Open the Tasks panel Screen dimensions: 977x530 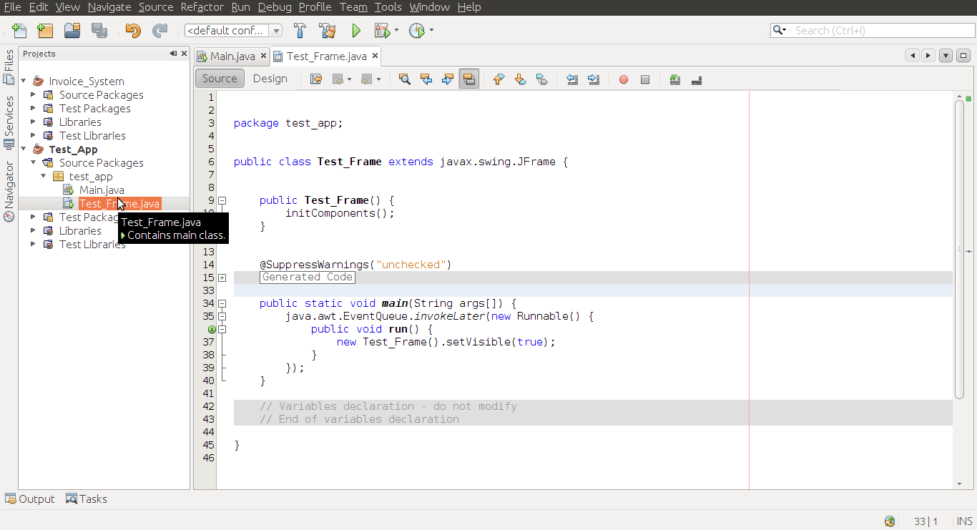point(86,499)
